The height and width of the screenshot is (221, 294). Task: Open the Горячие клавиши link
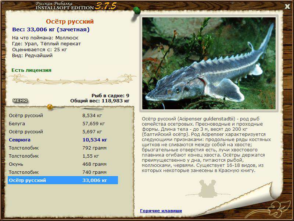click(x=161, y=211)
